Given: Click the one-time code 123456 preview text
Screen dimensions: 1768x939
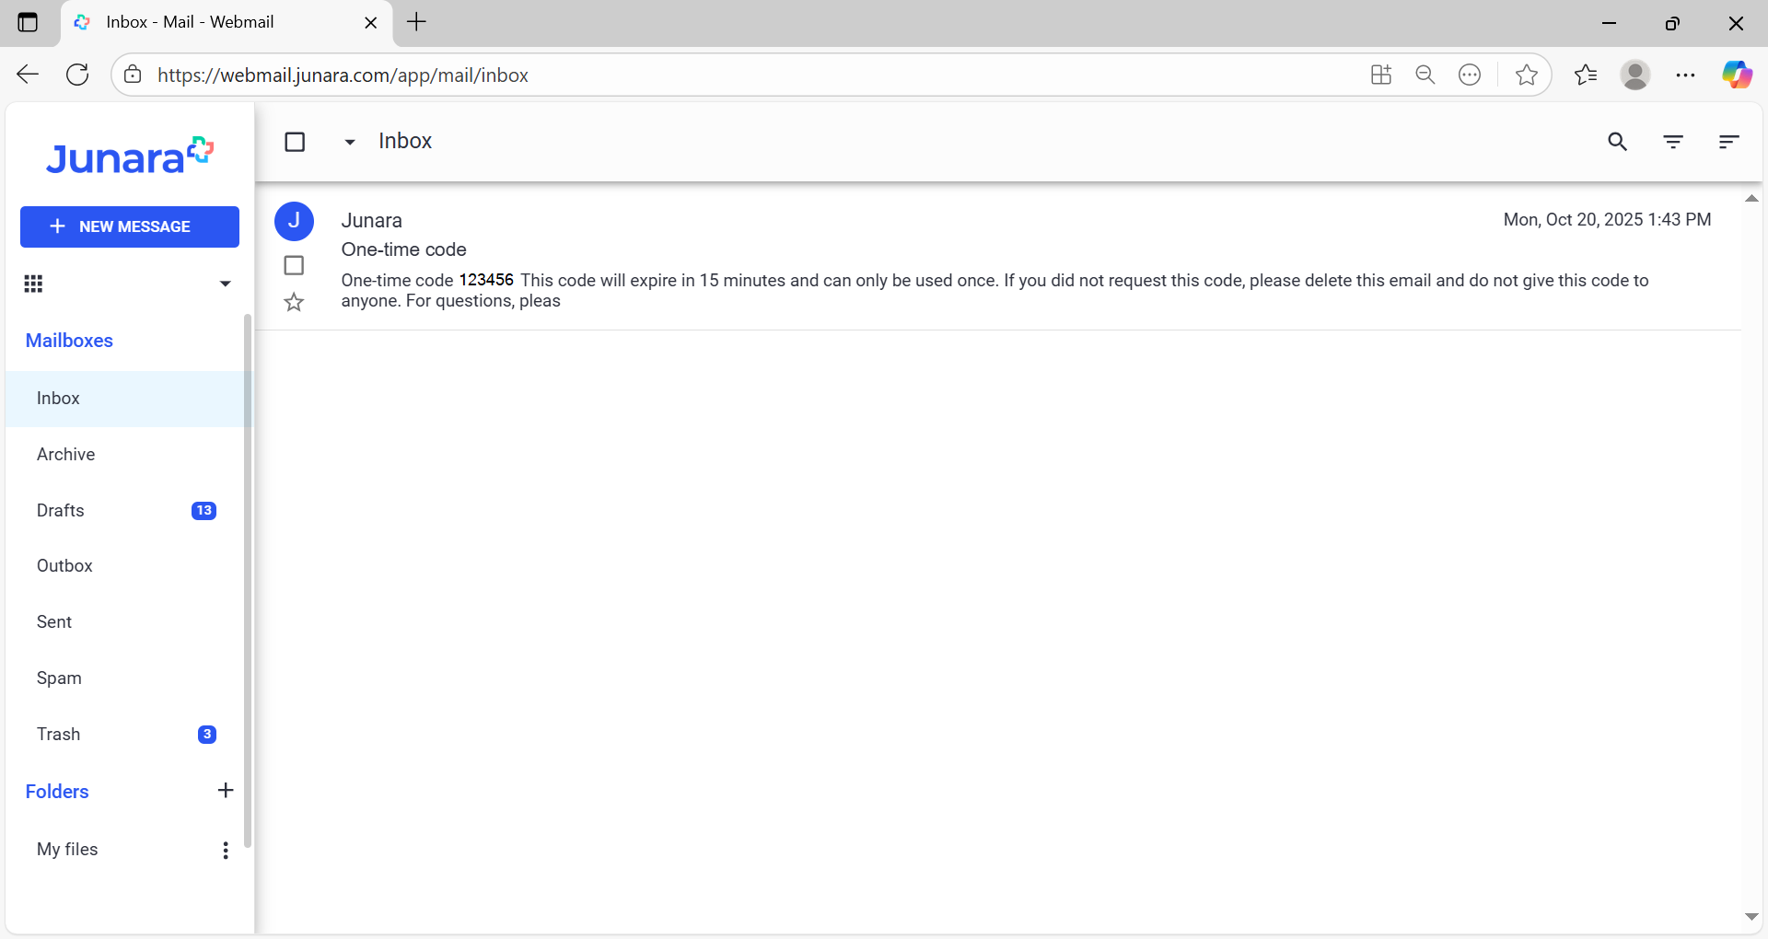Looking at the screenshot, I should pyautogui.click(x=486, y=280).
